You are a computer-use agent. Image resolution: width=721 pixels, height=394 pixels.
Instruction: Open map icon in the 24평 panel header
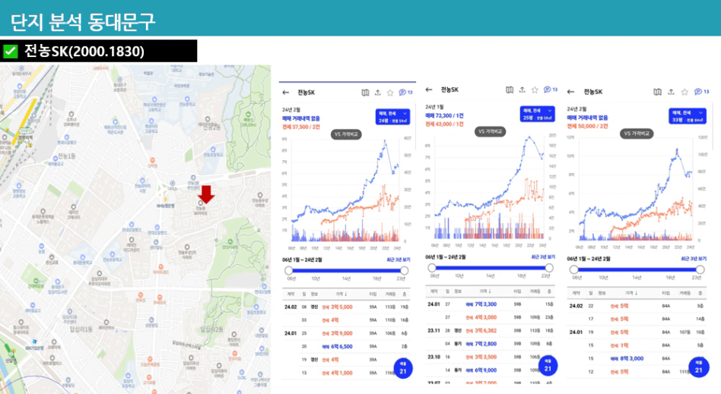tap(365, 93)
